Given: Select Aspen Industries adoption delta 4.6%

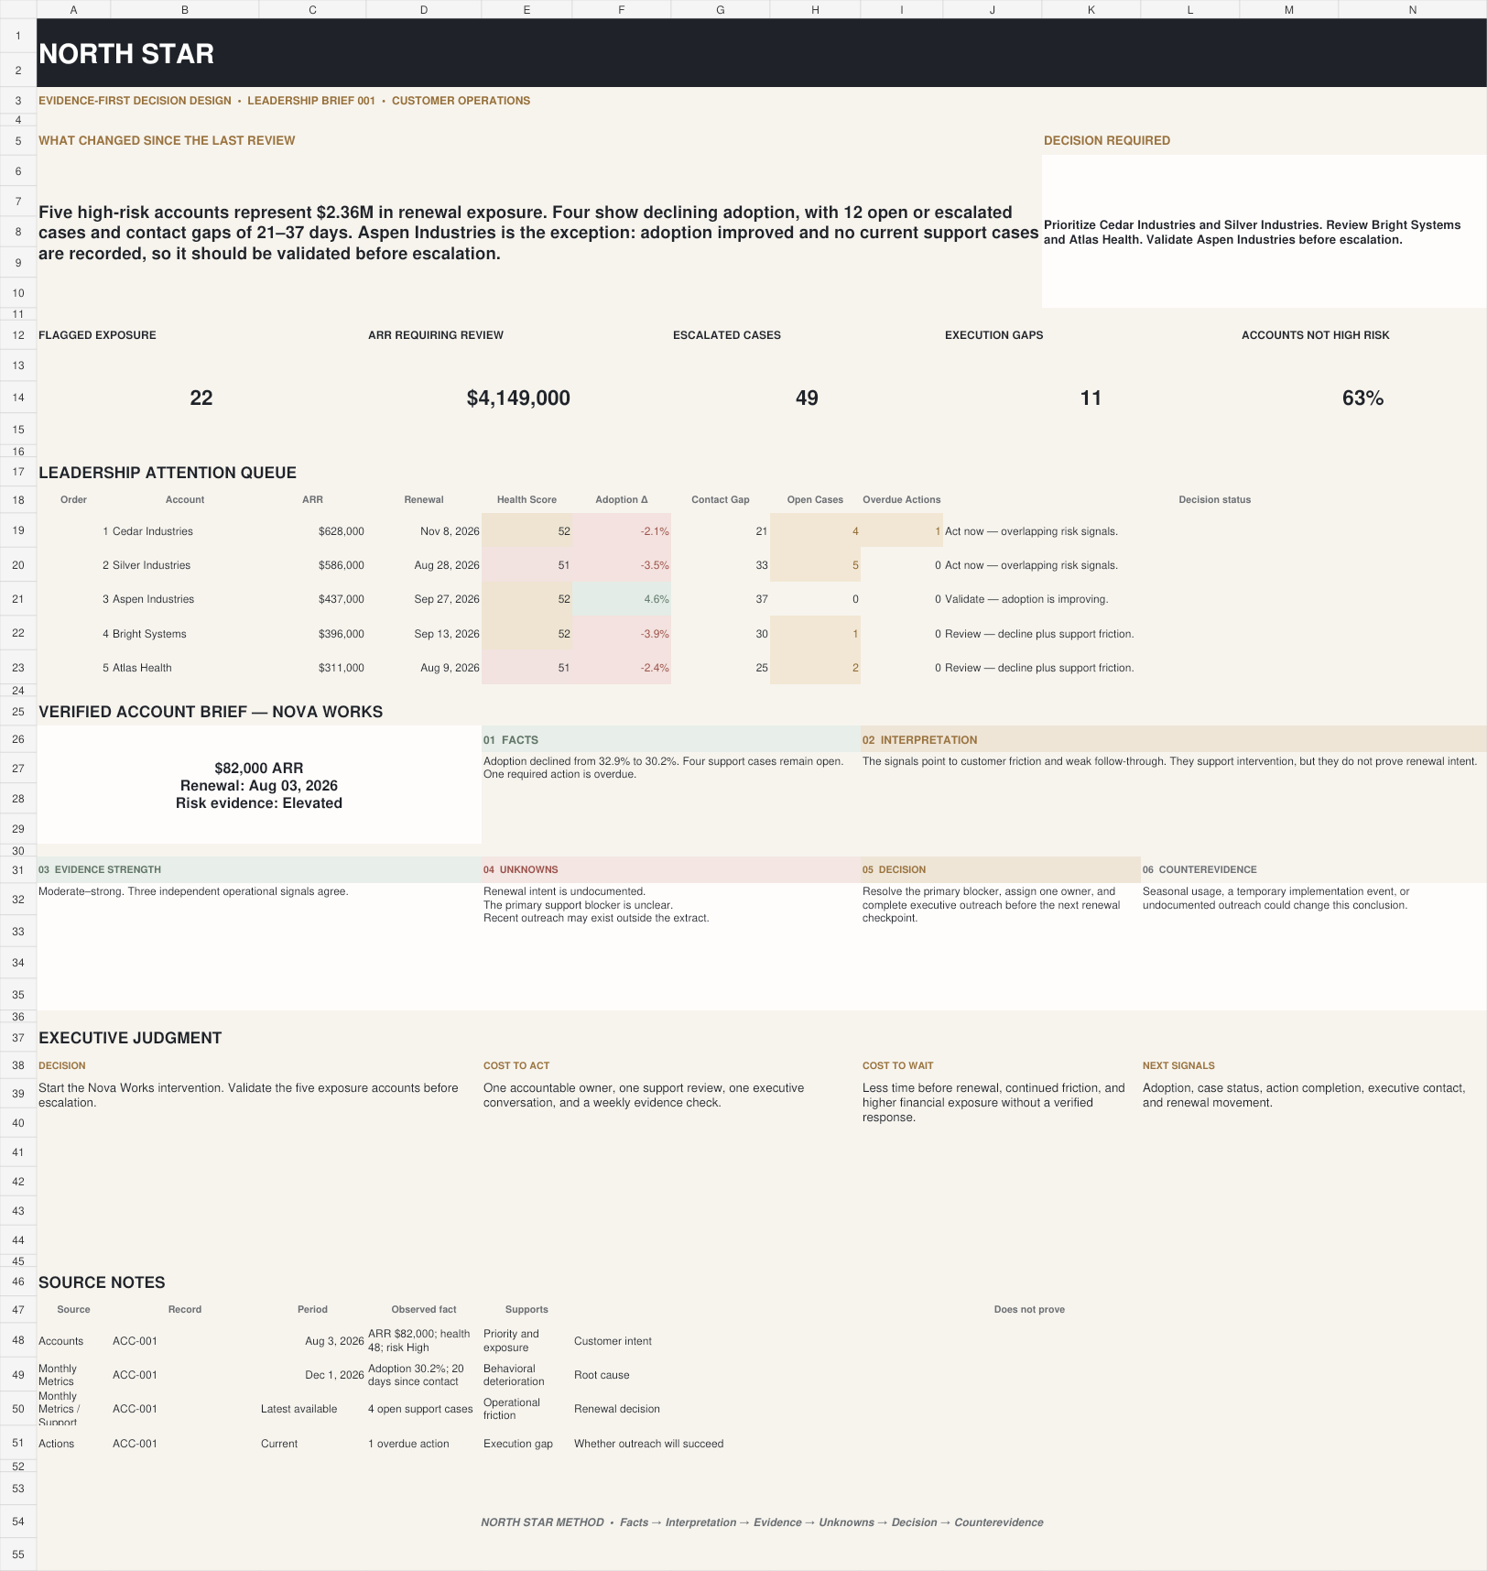Looking at the screenshot, I should point(622,599).
